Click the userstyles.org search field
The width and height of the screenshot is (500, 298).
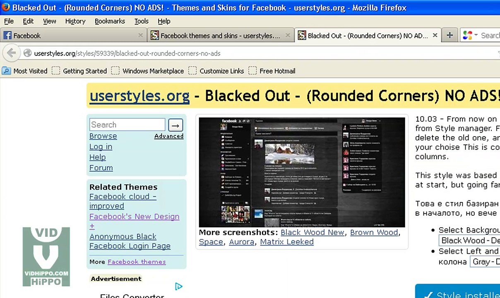[127, 125]
